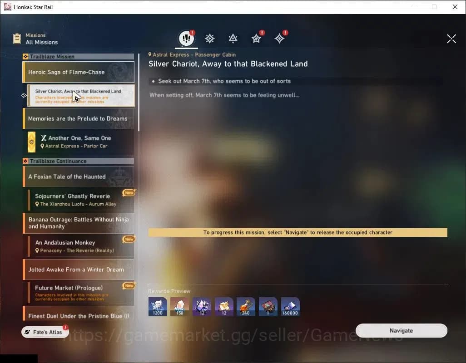View the 1200 Trailblaze EXP reward icon
Image resolution: width=466 pixels, height=363 pixels.
point(158,306)
